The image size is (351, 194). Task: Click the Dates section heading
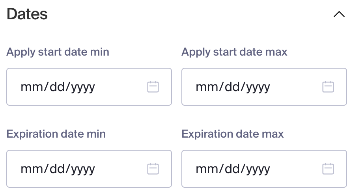[x=27, y=14]
